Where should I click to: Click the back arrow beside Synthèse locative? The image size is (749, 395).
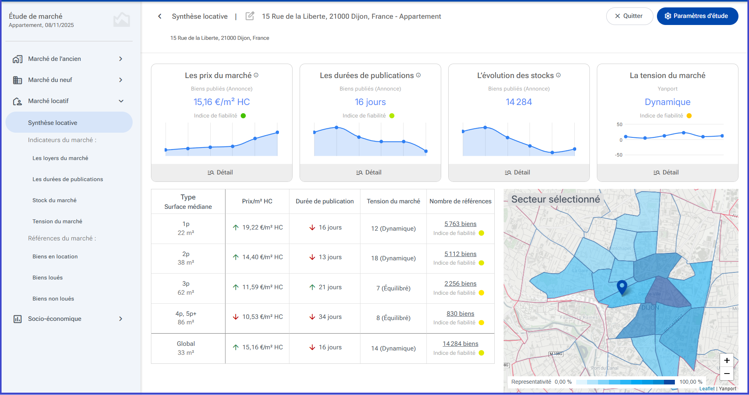pos(160,16)
